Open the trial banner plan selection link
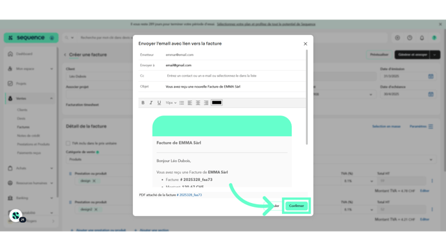Viewport: 446px width, 251px height. pos(266,24)
